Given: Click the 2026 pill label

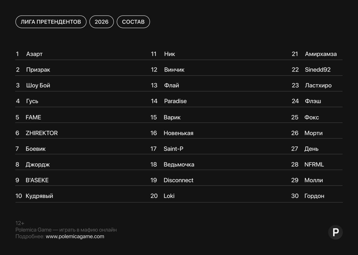Looking at the screenshot, I should pos(102,22).
